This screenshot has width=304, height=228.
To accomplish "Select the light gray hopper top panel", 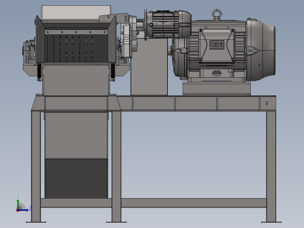I will click(76, 13).
